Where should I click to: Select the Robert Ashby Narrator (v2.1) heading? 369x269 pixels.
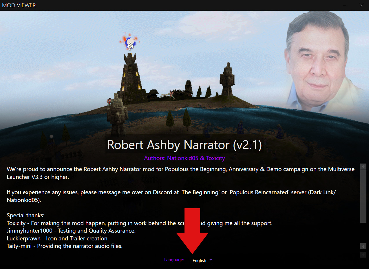click(184, 145)
